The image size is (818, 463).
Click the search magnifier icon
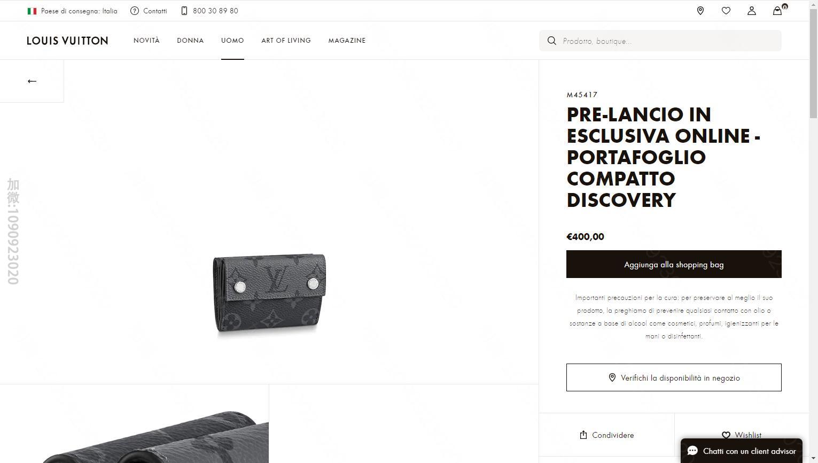(x=551, y=41)
